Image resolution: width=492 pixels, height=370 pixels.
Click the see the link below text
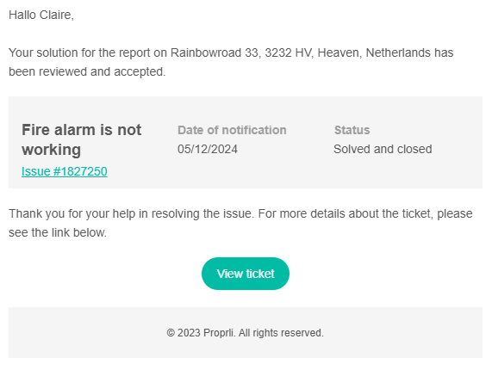[58, 232]
